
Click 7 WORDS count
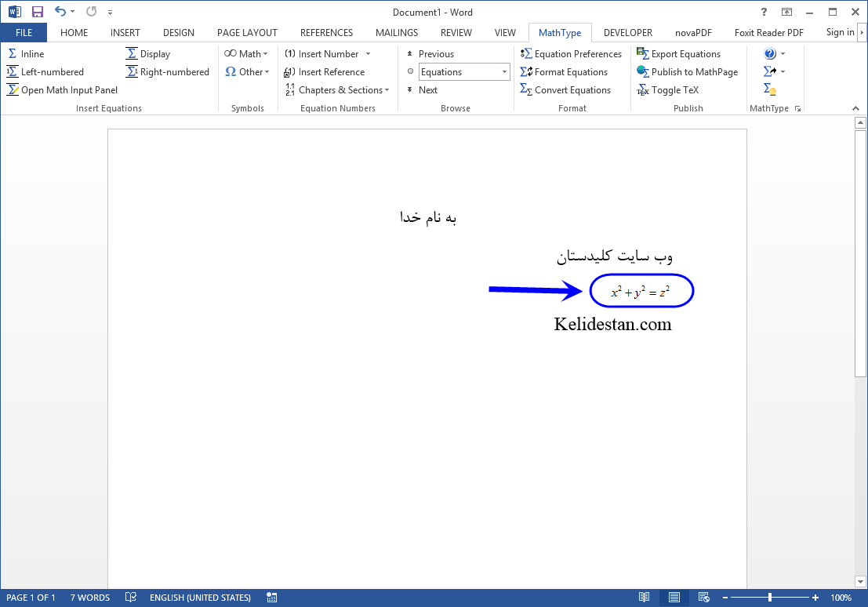pyautogui.click(x=89, y=598)
